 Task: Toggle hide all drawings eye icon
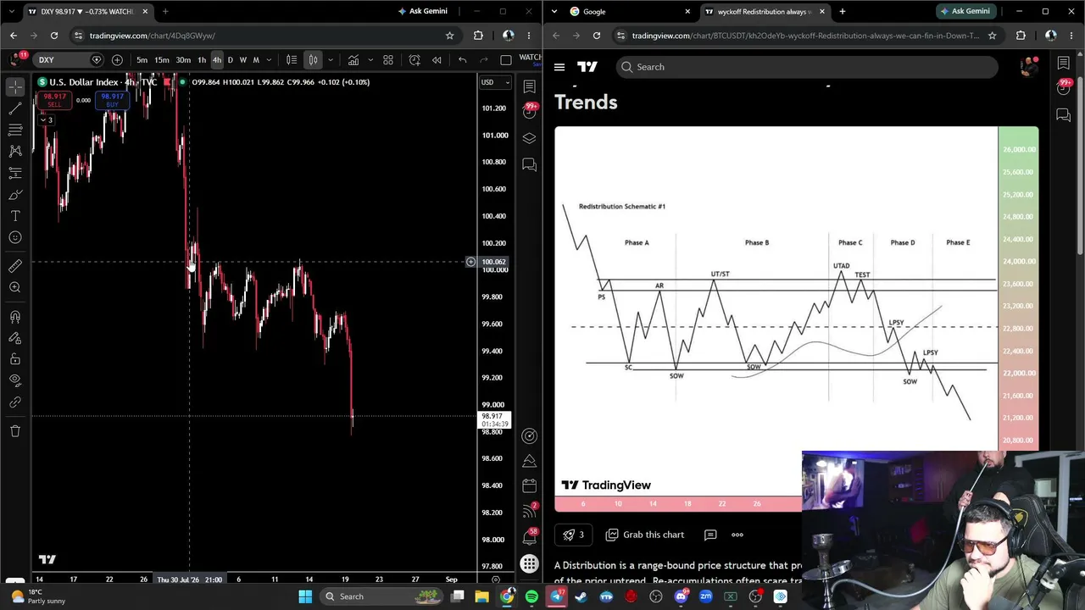(15, 380)
